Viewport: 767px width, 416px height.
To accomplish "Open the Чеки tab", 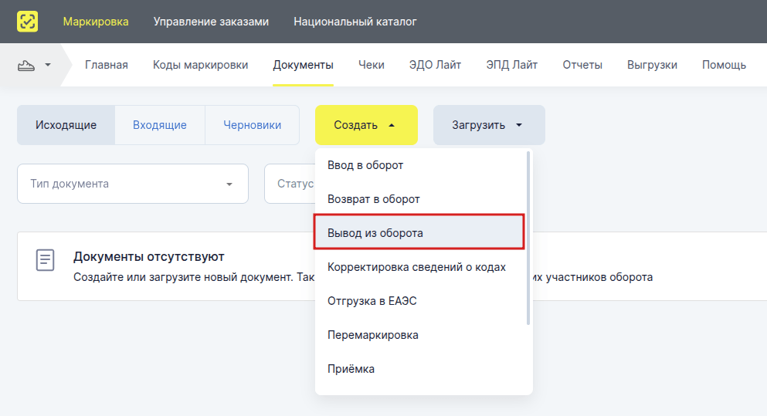I will (372, 65).
